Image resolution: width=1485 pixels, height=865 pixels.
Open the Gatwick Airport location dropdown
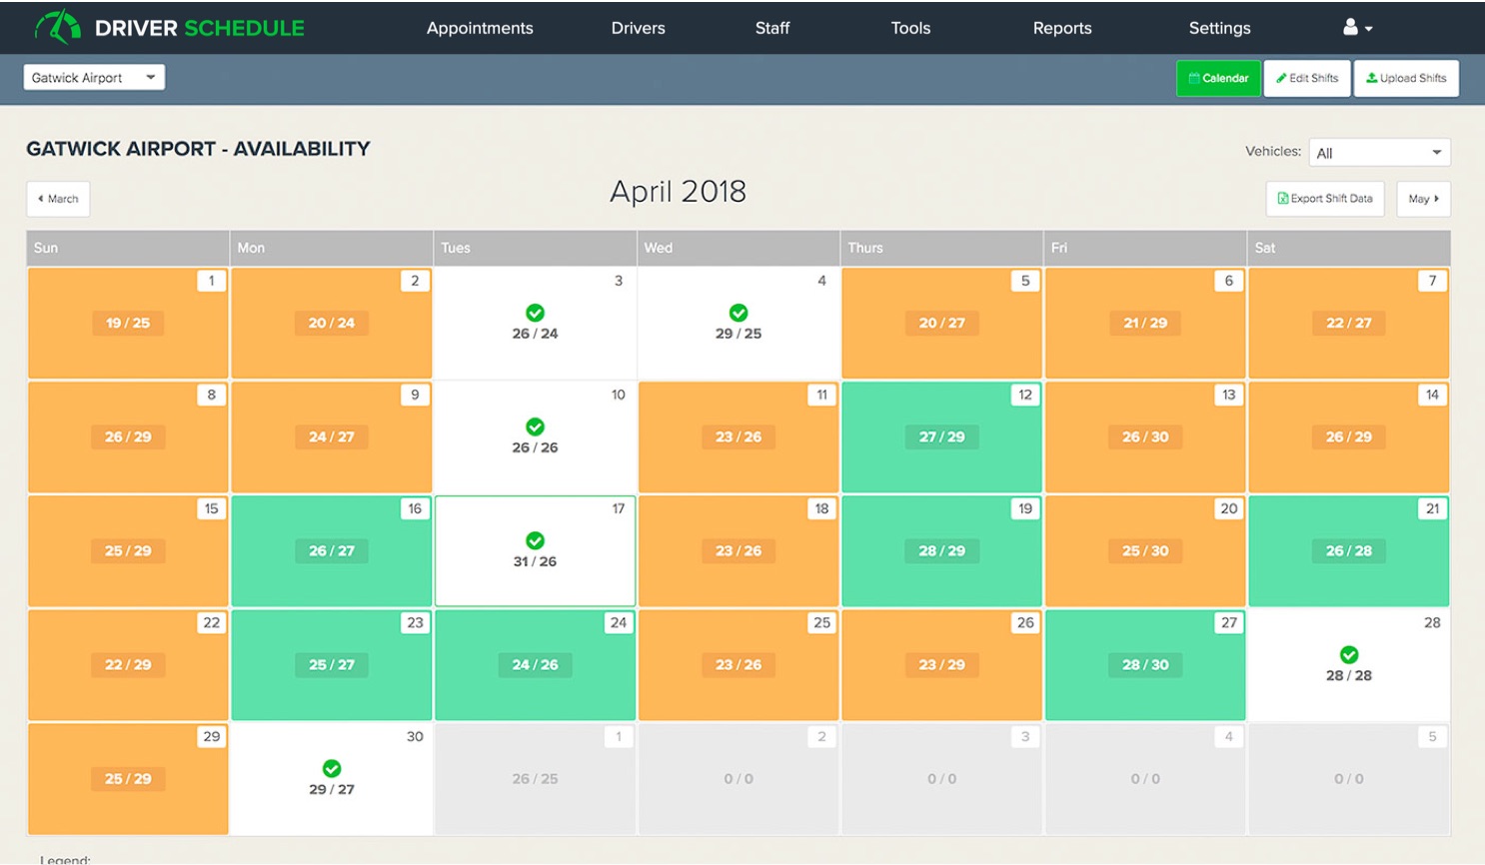point(94,78)
